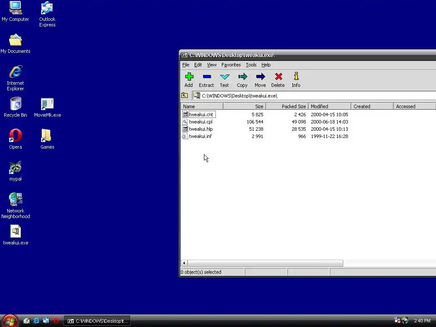Sort files by Size column header
436x327 pixels.
pos(244,106)
